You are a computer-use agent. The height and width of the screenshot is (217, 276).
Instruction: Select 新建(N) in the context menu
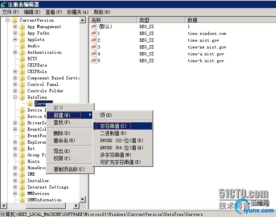click(70, 115)
